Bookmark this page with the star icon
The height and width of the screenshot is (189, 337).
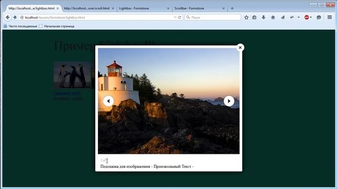click(246, 17)
